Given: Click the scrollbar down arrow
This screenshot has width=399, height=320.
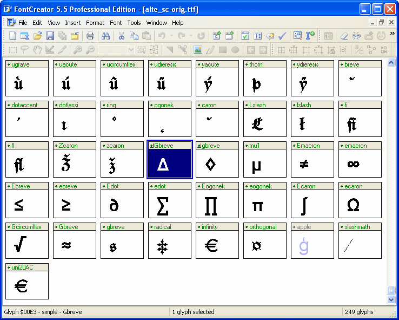Looking at the screenshot, I should coord(391,299).
